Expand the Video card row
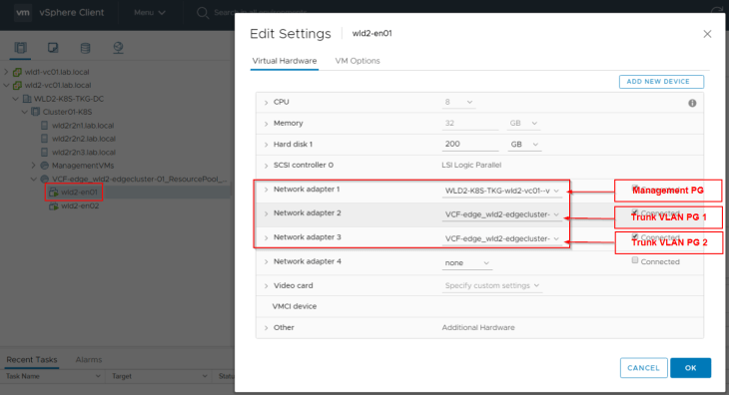This screenshot has height=395, width=729. point(266,286)
